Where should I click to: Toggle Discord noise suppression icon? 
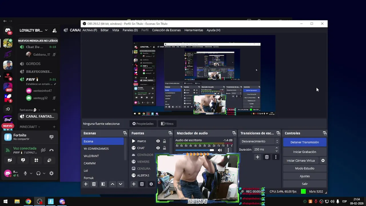43,150
